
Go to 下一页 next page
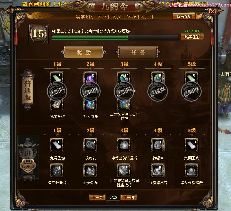[x=129, y=197]
